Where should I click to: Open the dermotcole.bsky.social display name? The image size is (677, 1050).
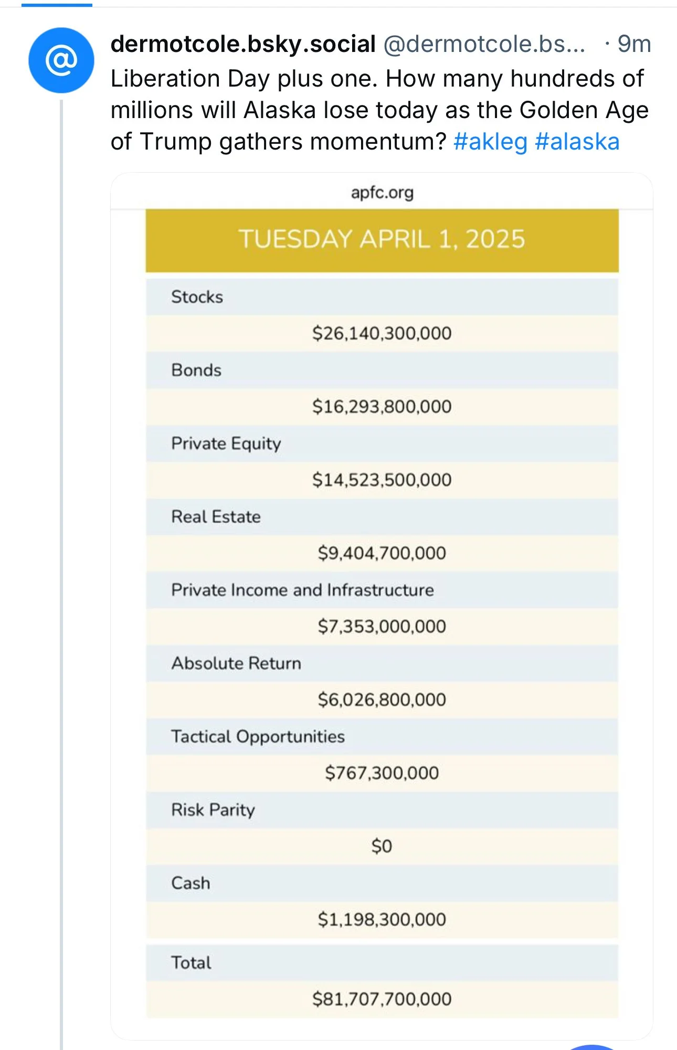click(243, 44)
